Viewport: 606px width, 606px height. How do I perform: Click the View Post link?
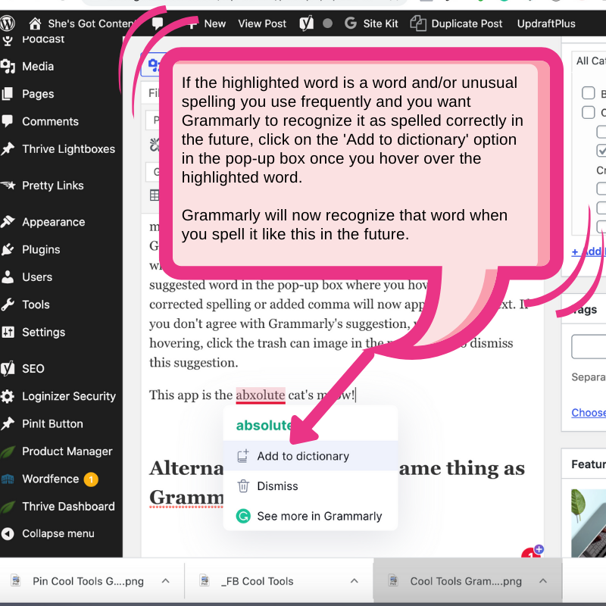263,23
